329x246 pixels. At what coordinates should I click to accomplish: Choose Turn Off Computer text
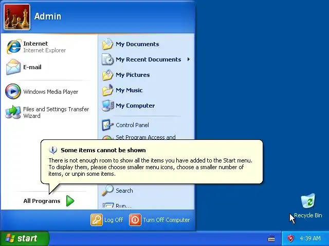(167, 220)
